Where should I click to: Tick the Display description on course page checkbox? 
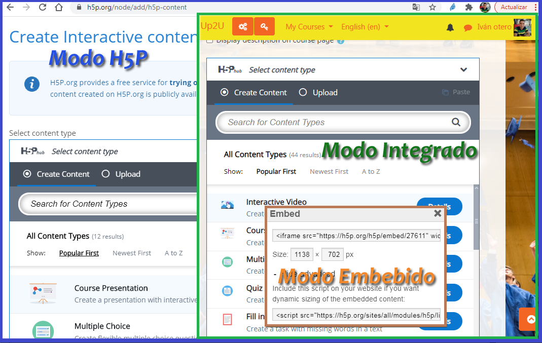pyautogui.click(x=209, y=41)
